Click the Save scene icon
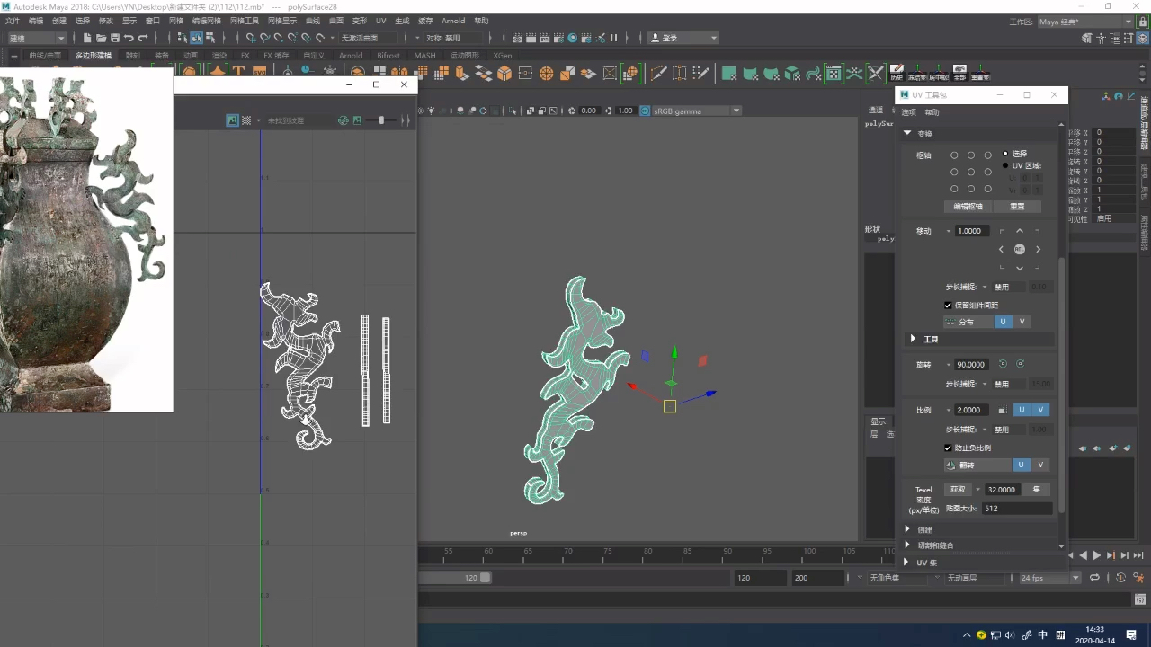This screenshot has height=647, width=1151. (114, 38)
